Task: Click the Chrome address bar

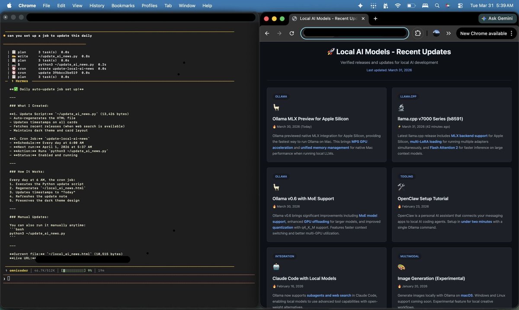Action: 354,33
